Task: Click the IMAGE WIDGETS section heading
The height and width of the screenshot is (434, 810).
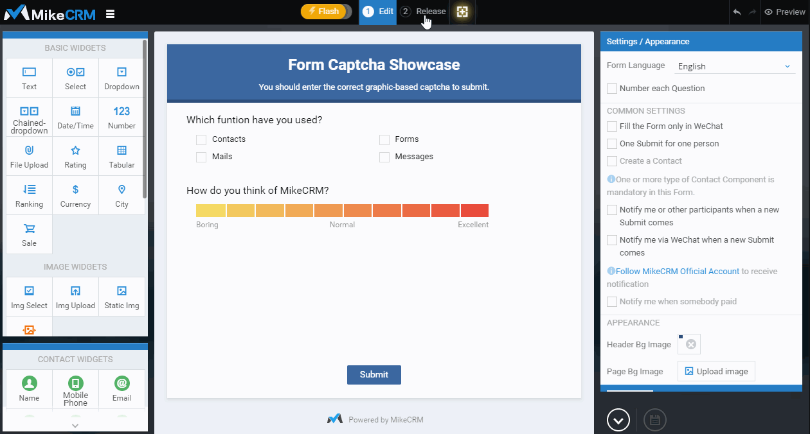Action: pos(75,267)
